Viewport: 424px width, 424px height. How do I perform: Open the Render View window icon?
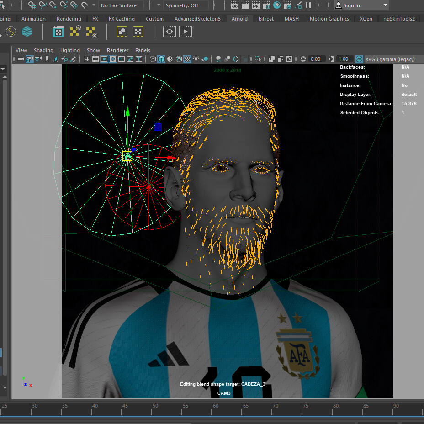coord(235,5)
